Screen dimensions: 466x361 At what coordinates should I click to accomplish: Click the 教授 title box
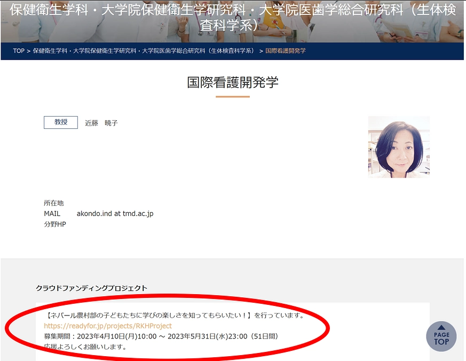point(60,122)
